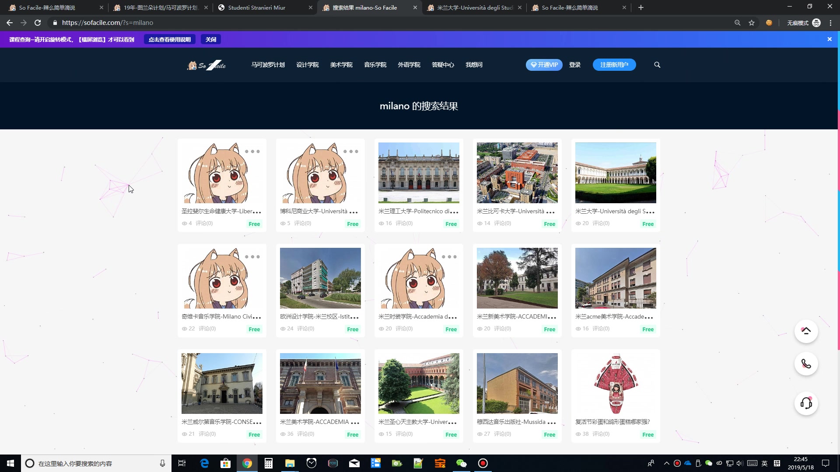
Task: Open a new browser tab
Action: pos(641,7)
